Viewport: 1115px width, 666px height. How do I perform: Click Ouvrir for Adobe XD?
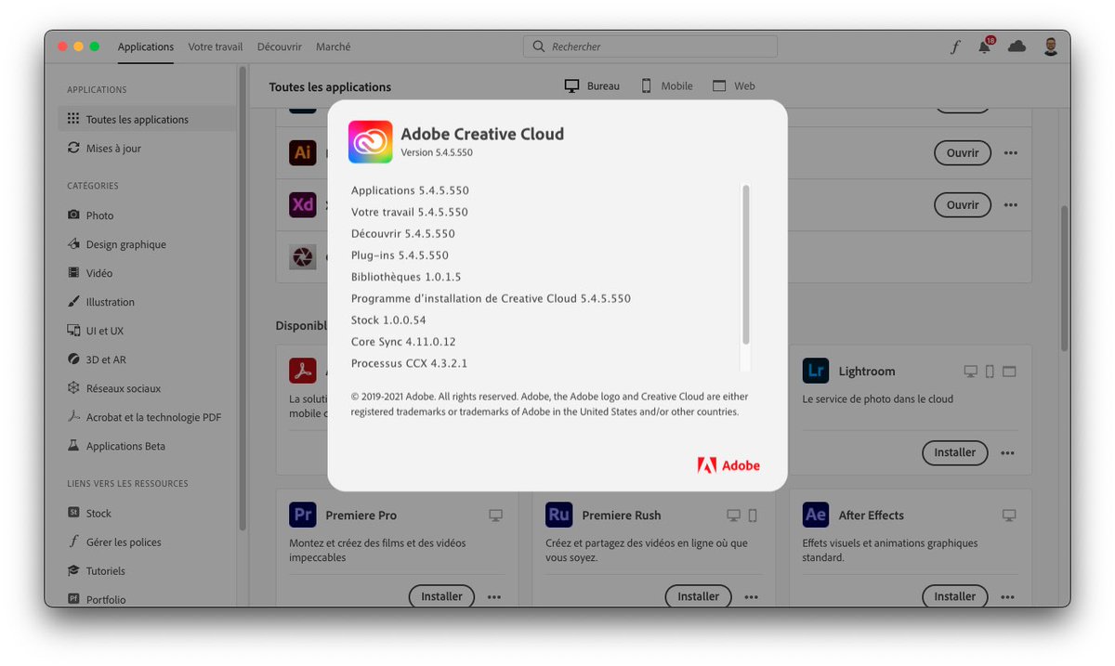coord(963,204)
